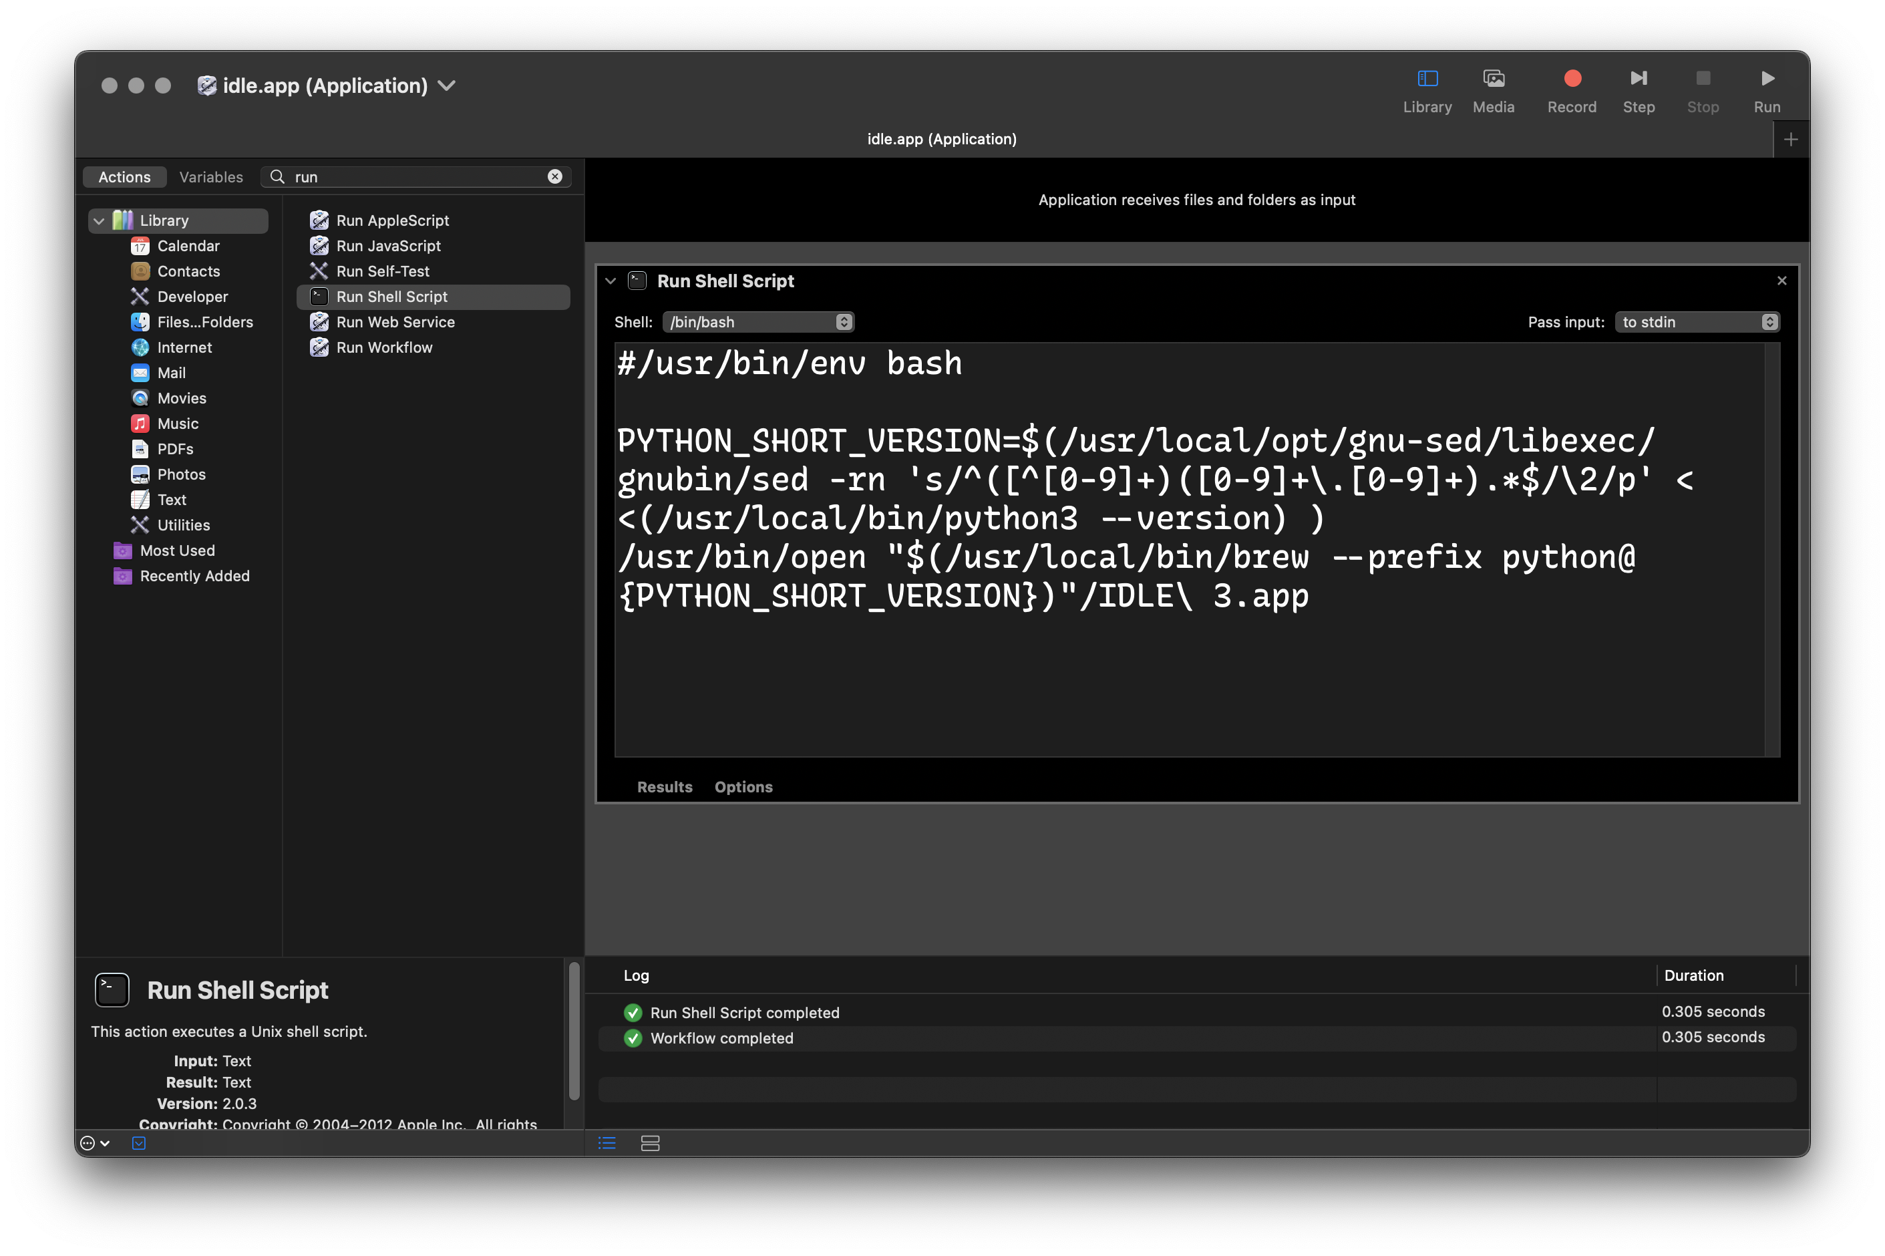Click the description panel scrollbar
This screenshot has width=1885, height=1256.
tap(573, 1030)
